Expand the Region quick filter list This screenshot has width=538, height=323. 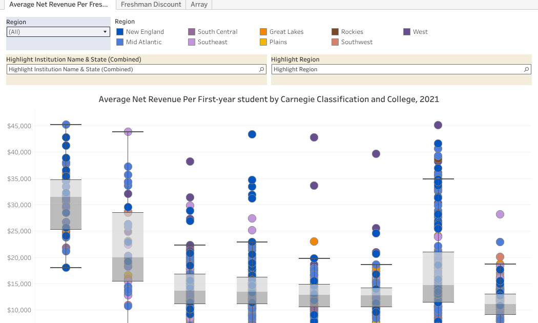(104, 31)
